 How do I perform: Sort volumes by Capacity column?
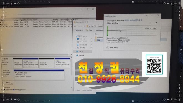click(x=55, y=20)
